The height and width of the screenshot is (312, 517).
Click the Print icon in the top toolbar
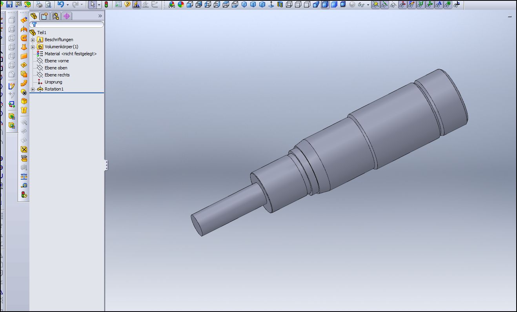(x=39, y=5)
